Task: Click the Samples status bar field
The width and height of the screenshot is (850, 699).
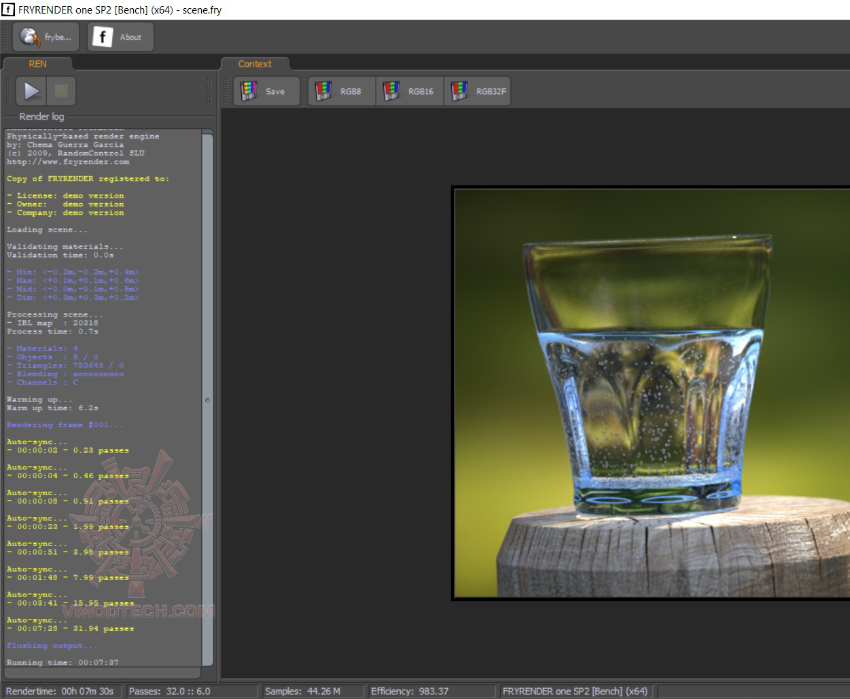Action: (x=303, y=691)
